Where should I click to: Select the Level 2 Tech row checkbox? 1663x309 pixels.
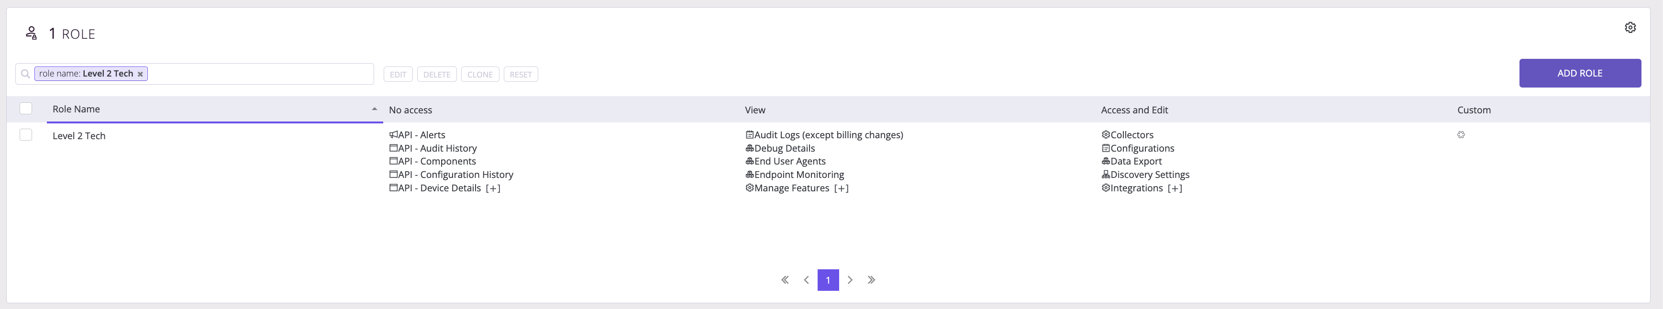click(x=26, y=135)
